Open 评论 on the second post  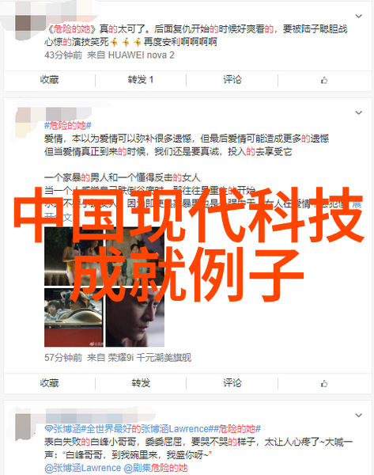click(232, 383)
